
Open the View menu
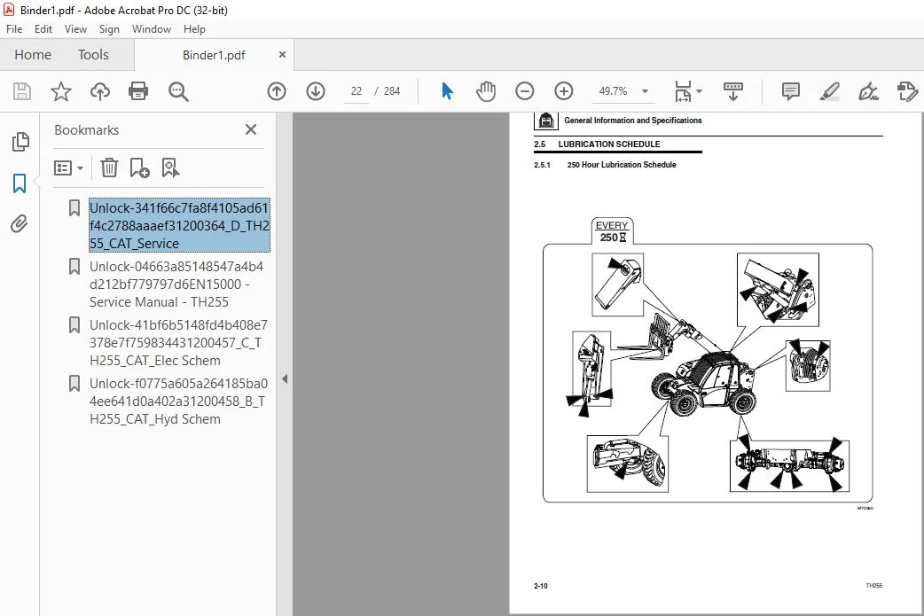75,29
